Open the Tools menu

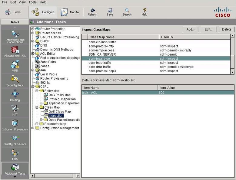click(33, 2)
